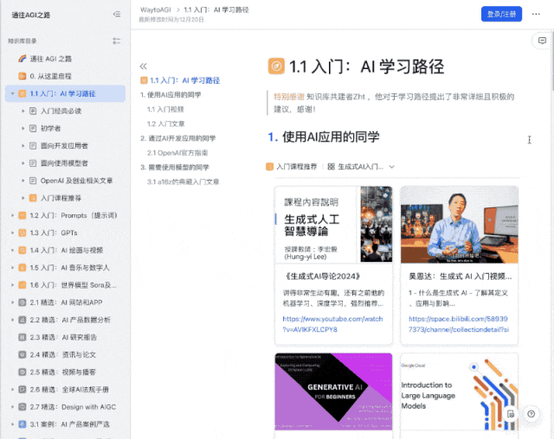Open the 通往 AGI 之路 rainbow icon page
Screen dimensions: 554x439
point(23,59)
